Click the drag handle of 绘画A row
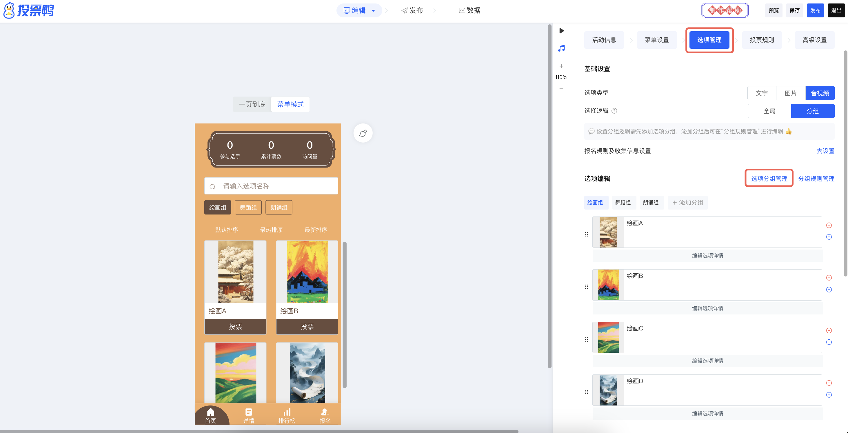Image resolution: width=848 pixels, height=433 pixels. point(586,234)
